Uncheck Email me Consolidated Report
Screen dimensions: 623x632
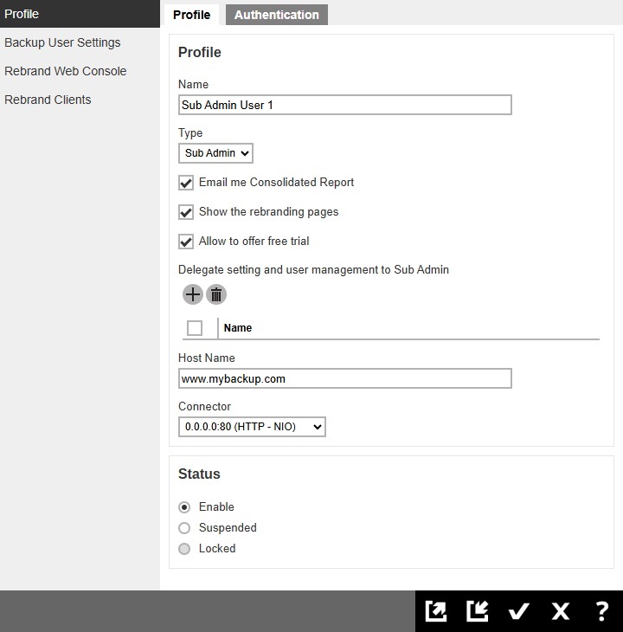pyautogui.click(x=185, y=183)
